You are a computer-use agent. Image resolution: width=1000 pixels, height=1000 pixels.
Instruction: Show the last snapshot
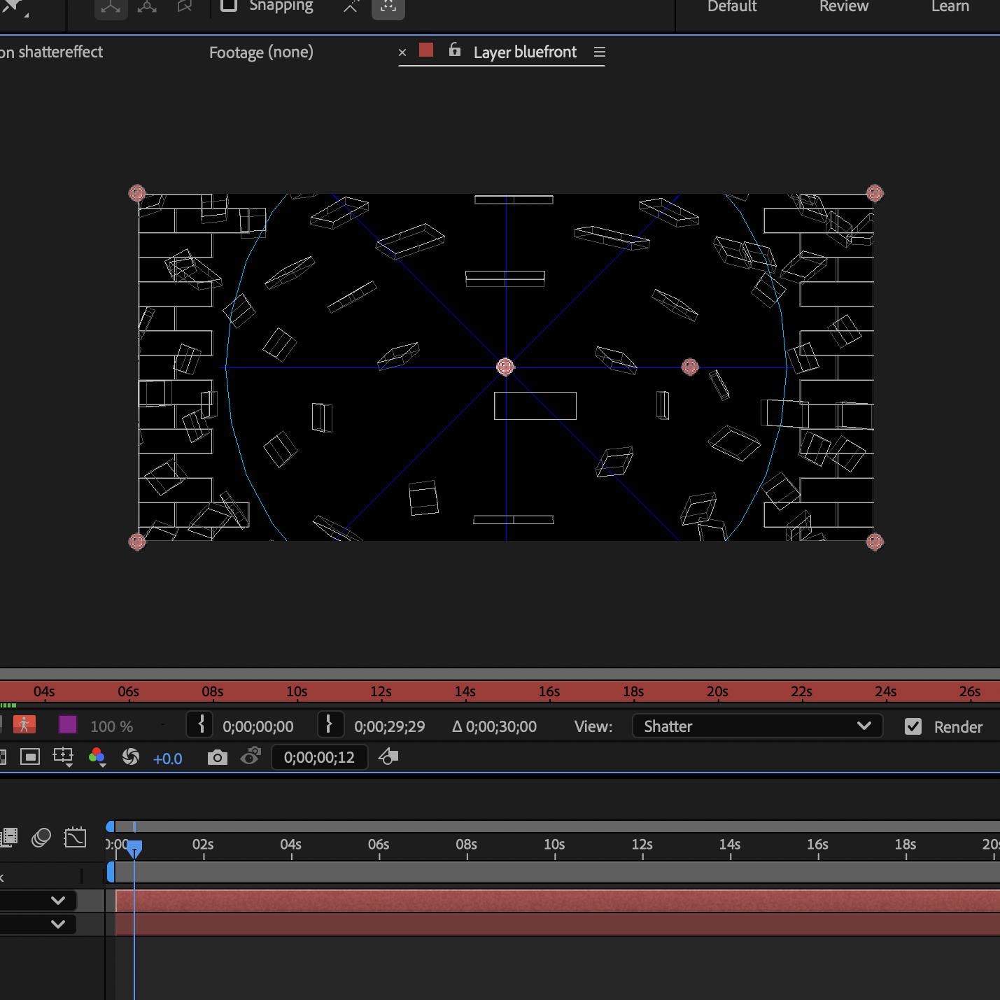pos(251,756)
